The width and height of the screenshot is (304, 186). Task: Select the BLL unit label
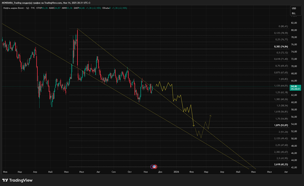click(294, 13)
